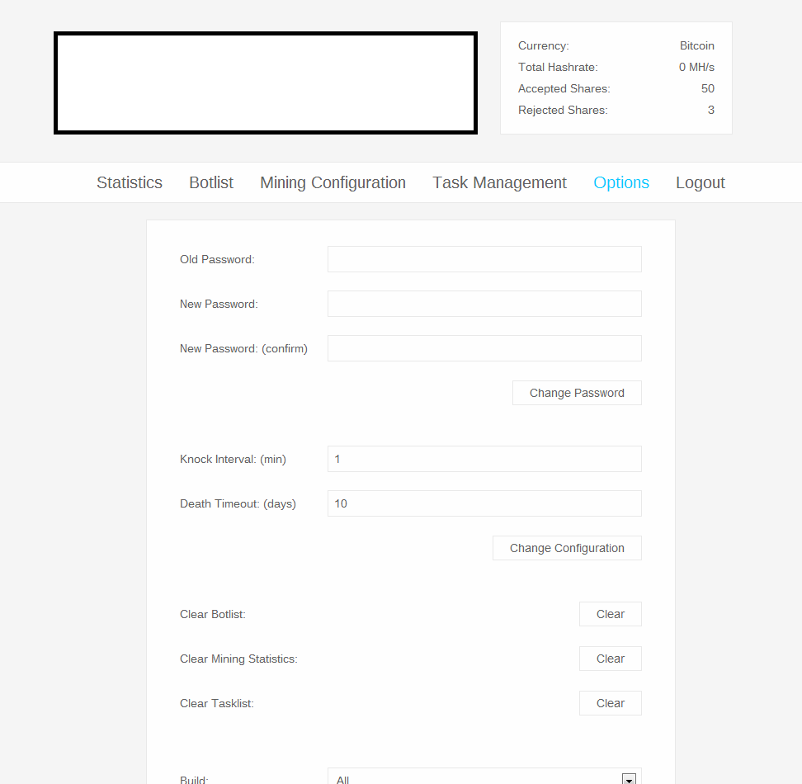This screenshot has width=802, height=784.
Task: Open the Build dropdown showing All
Action: click(x=484, y=777)
